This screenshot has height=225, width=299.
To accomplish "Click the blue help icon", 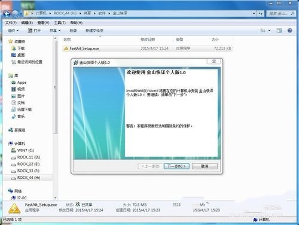I will (290, 31).
